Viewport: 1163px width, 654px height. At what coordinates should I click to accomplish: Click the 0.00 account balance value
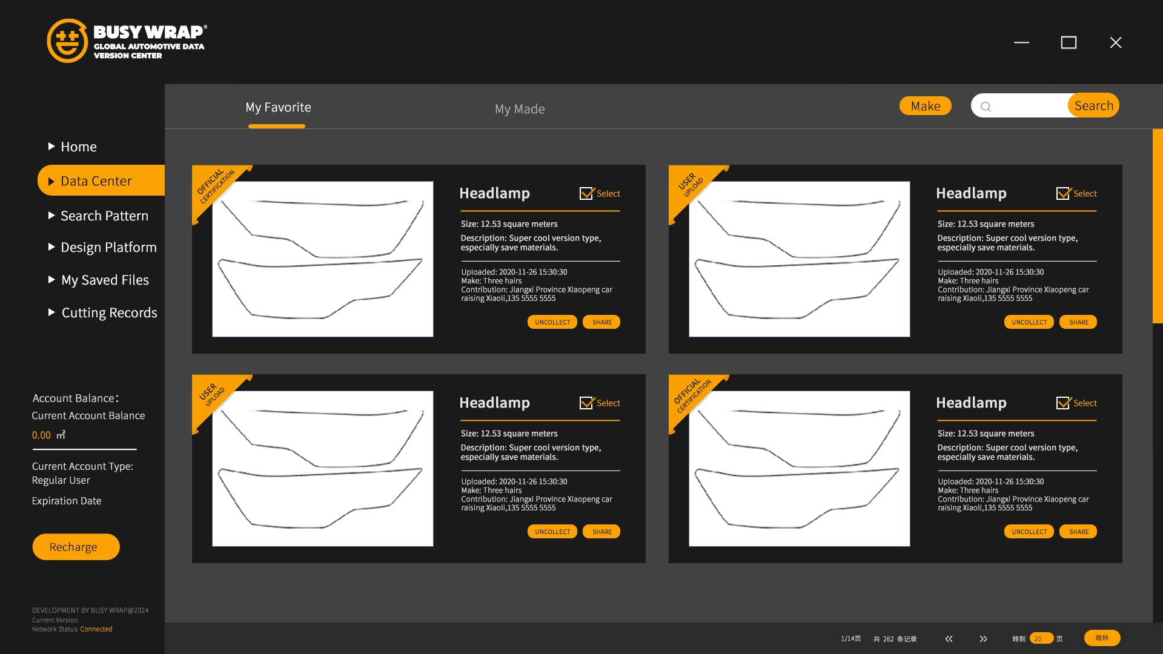pyautogui.click(x=41, y=435)
